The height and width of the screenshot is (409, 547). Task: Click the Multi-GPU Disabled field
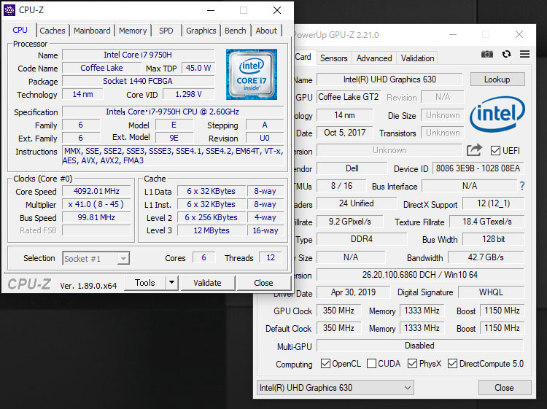[x=420, y=346]
